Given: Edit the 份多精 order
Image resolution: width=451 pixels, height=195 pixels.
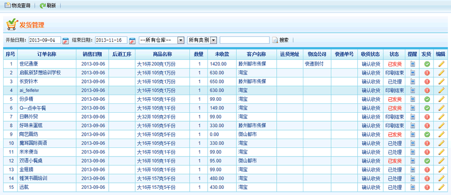Looking at the screenshot, I should 441,99.
